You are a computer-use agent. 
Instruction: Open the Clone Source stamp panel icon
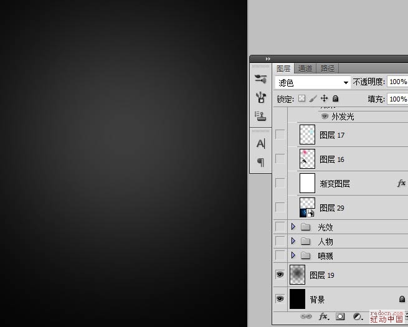(x=261, y=115)
